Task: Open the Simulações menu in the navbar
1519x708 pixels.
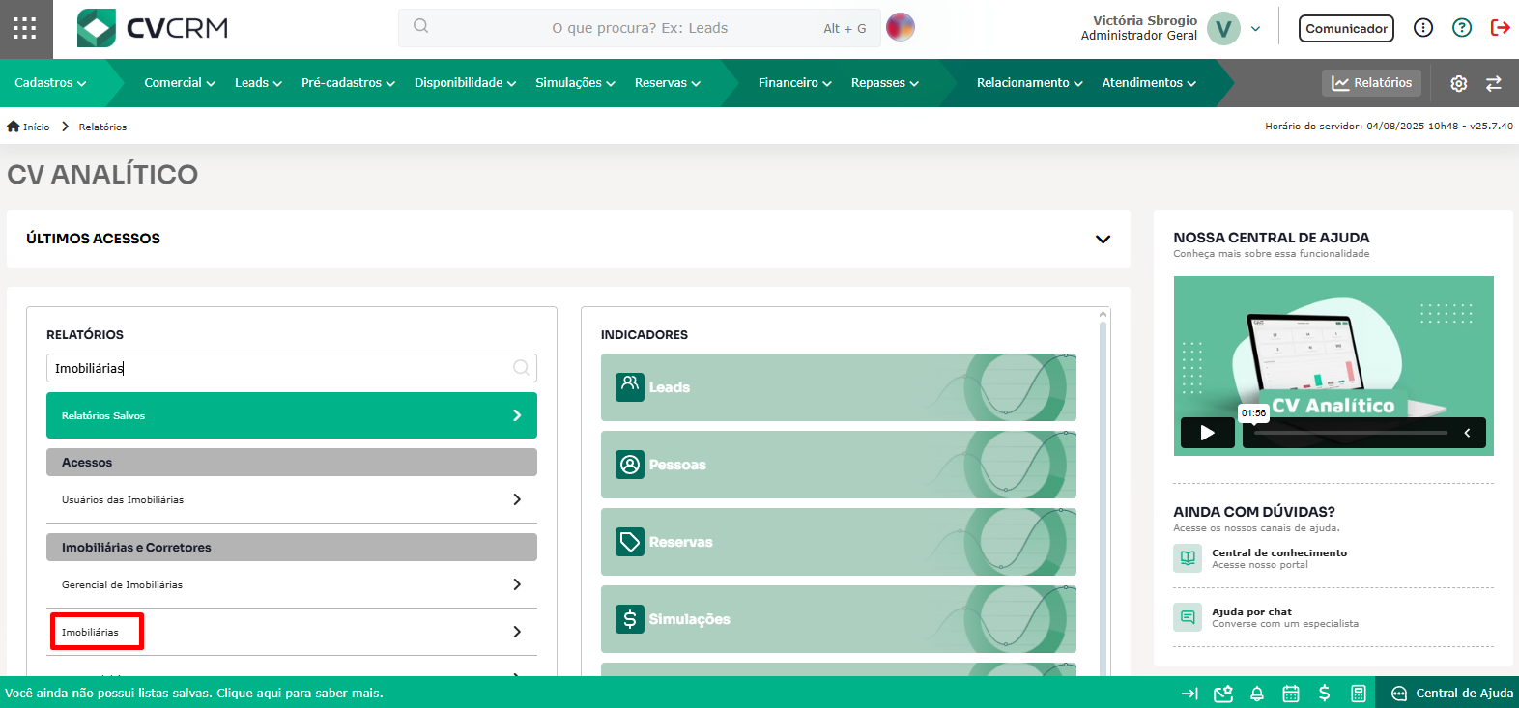Action: (x=575, y=83)
